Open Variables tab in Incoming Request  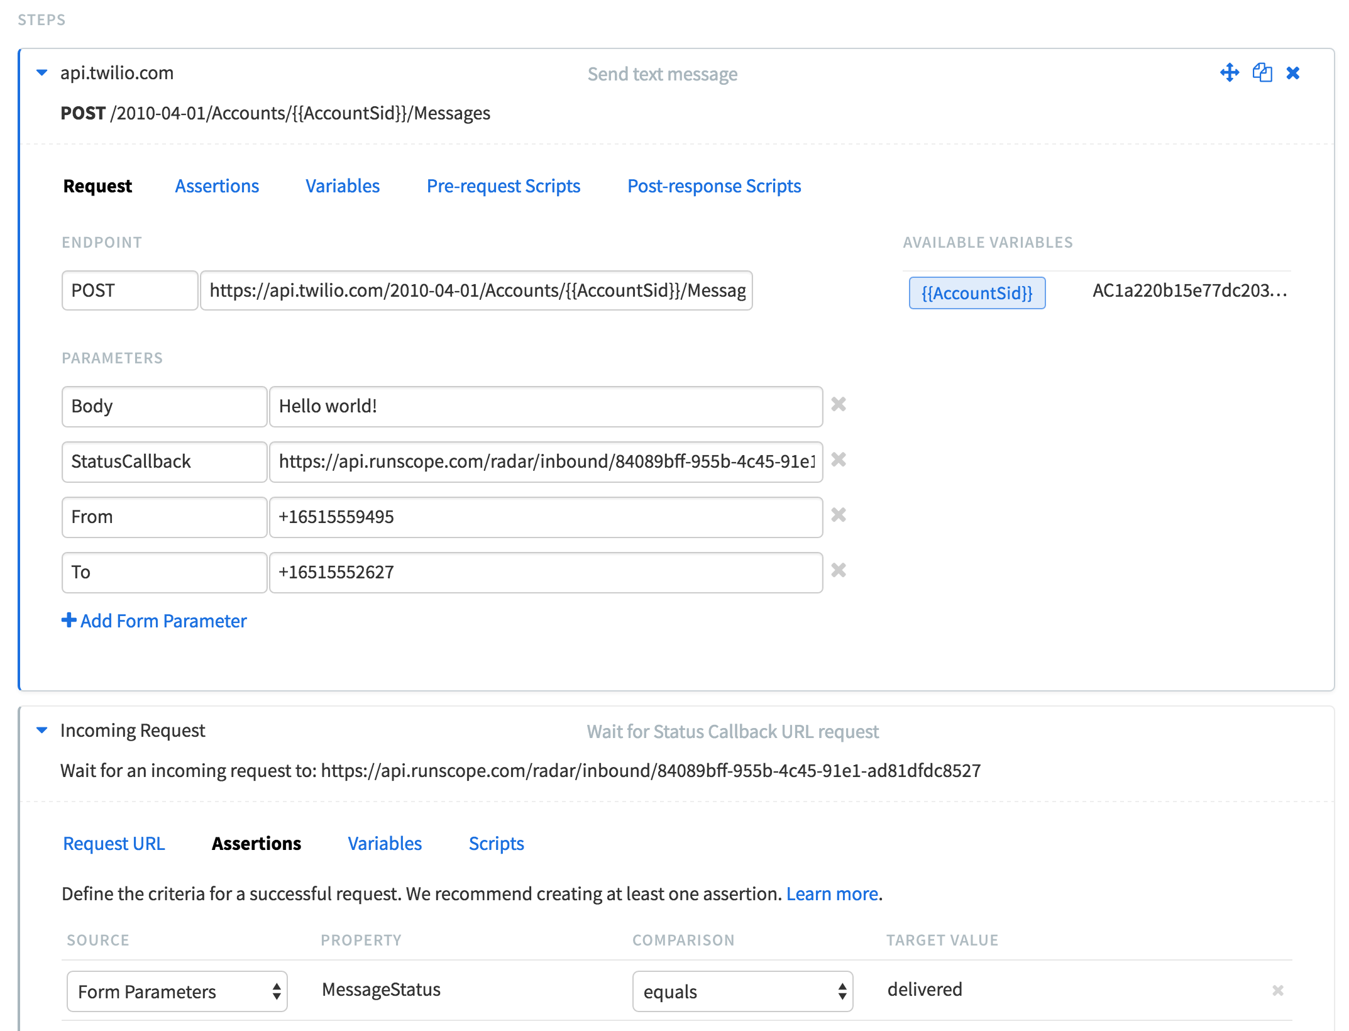coord(385,844)
